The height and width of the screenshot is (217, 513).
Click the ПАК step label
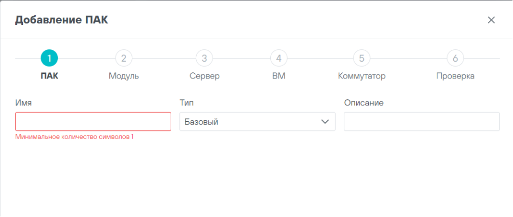coord(50,76)
